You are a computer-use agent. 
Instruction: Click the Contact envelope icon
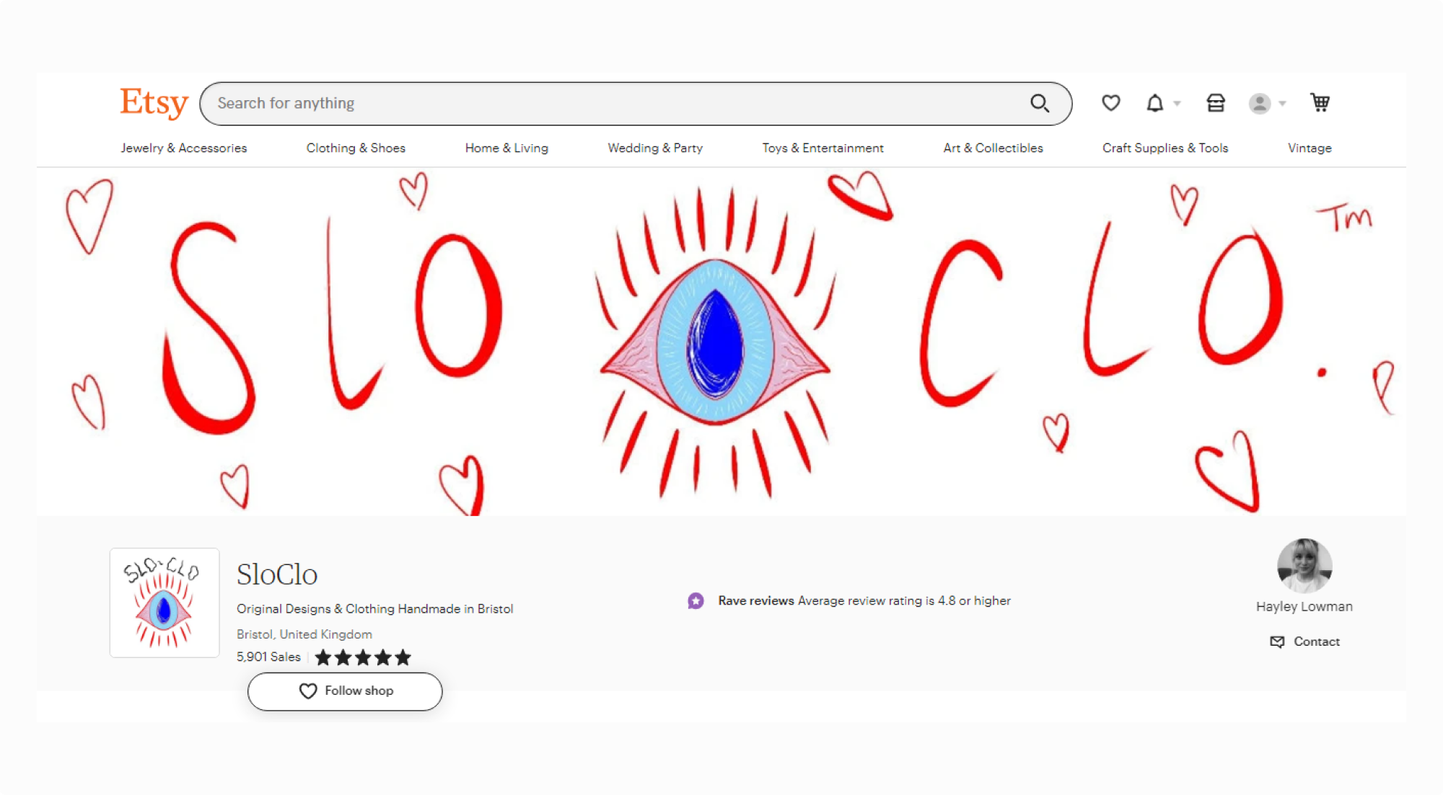[1277, 641]
